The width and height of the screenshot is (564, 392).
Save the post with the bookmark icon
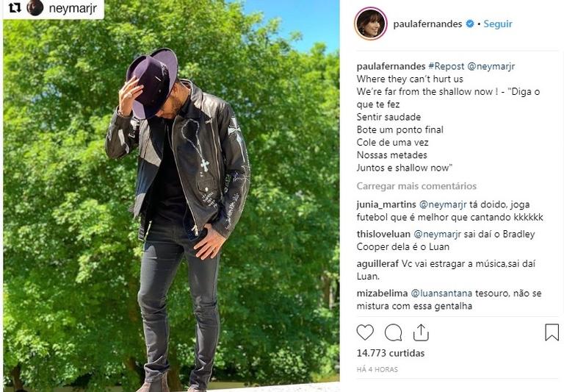click(x=552, y=332)
